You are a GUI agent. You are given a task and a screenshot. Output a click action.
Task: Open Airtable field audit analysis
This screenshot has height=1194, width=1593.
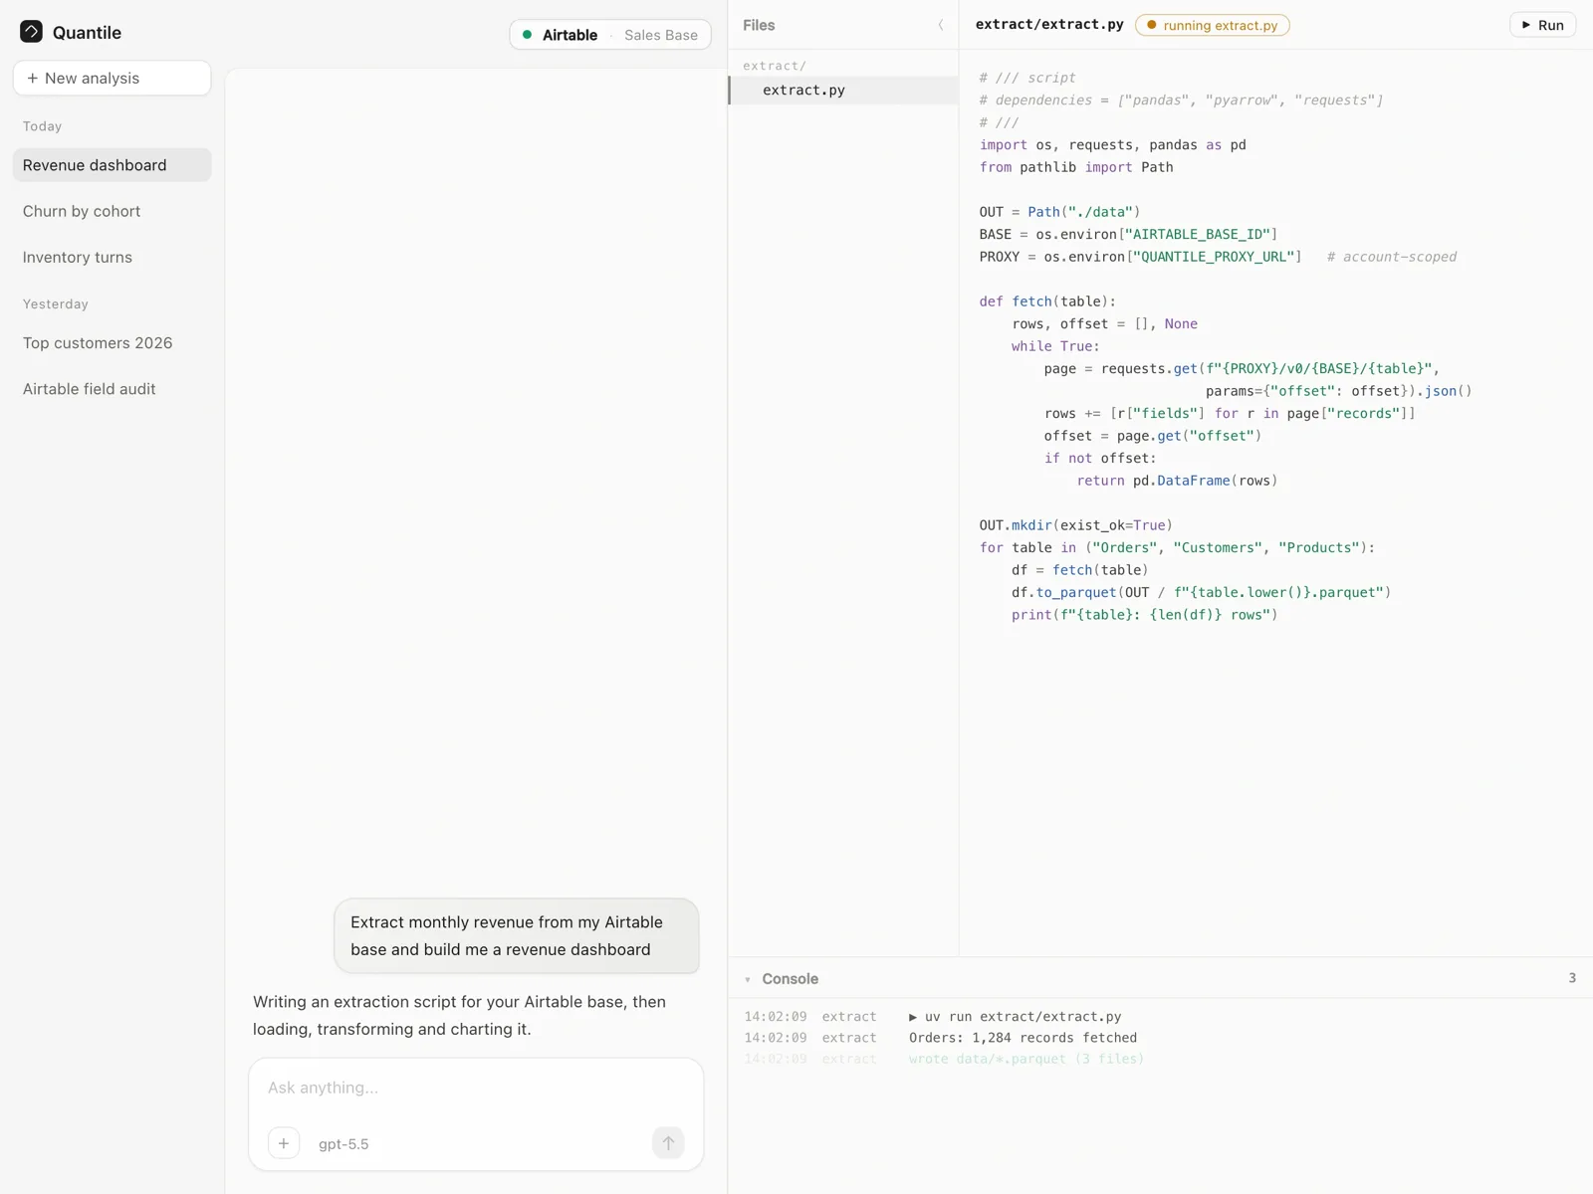point(112,389)
